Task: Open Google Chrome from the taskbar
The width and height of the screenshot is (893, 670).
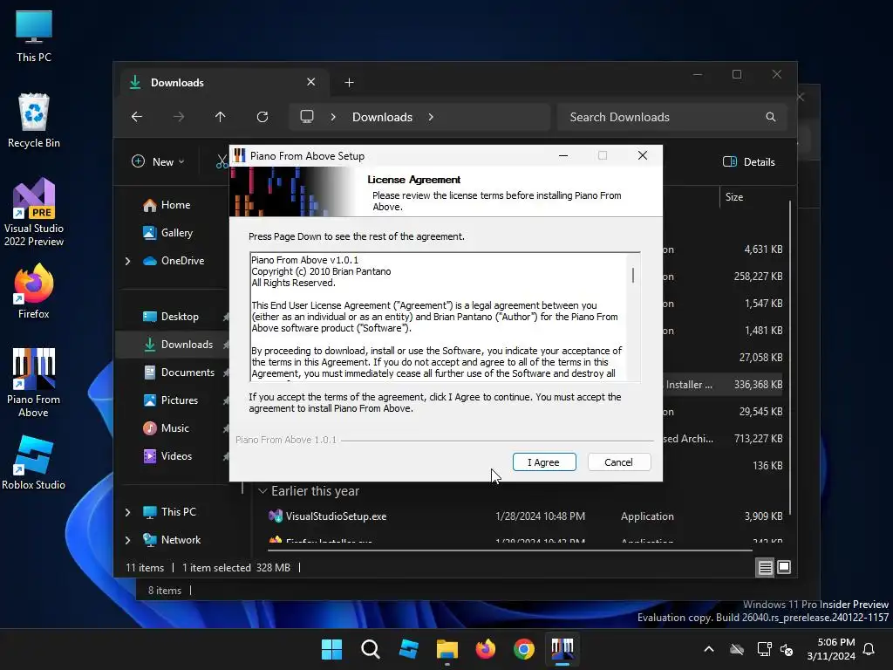Action: pyautogui.click(x=524, y=649)
